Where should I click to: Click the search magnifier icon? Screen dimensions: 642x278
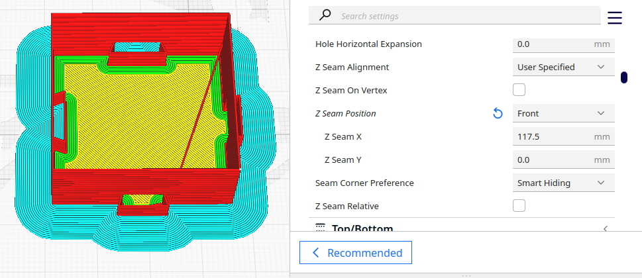[x=325, y=16]
